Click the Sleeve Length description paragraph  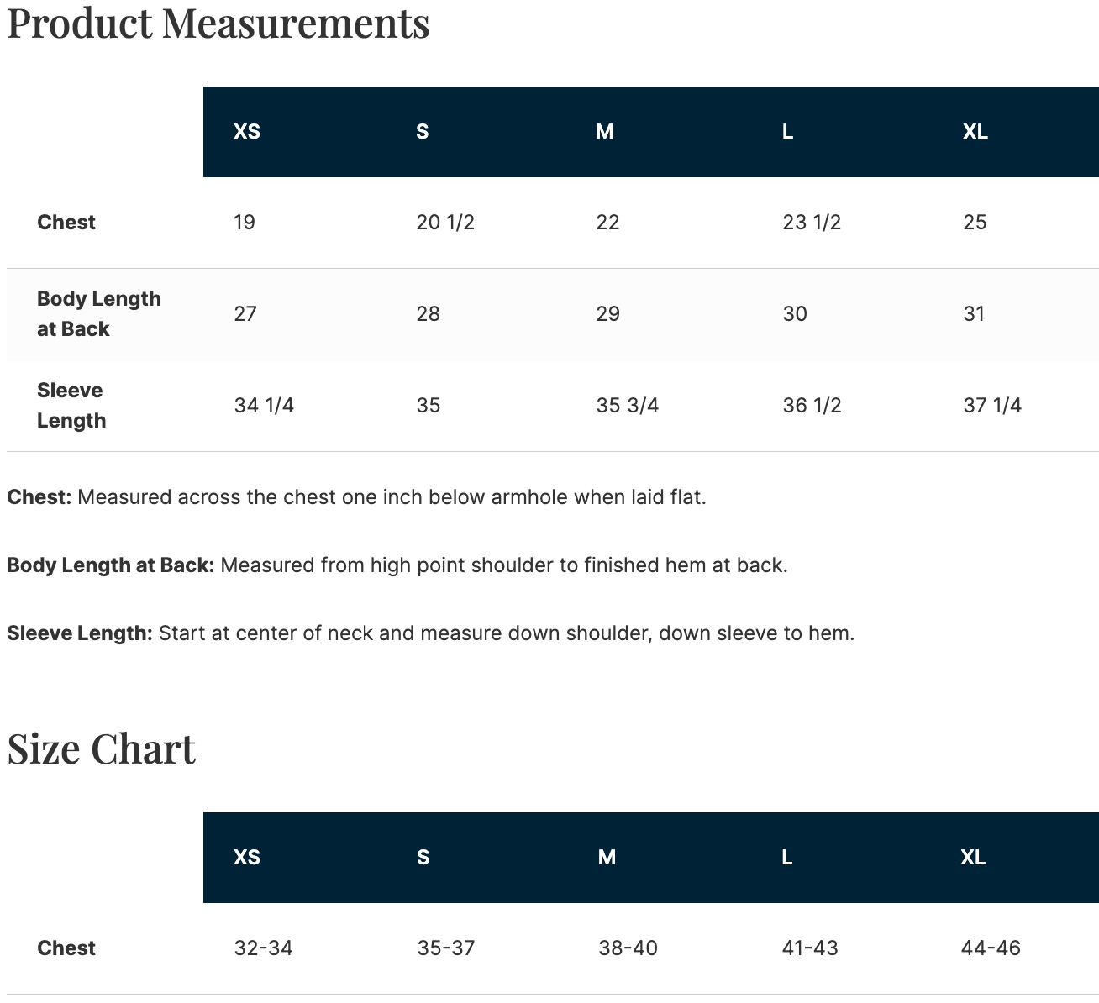click(x=431, y=633)
